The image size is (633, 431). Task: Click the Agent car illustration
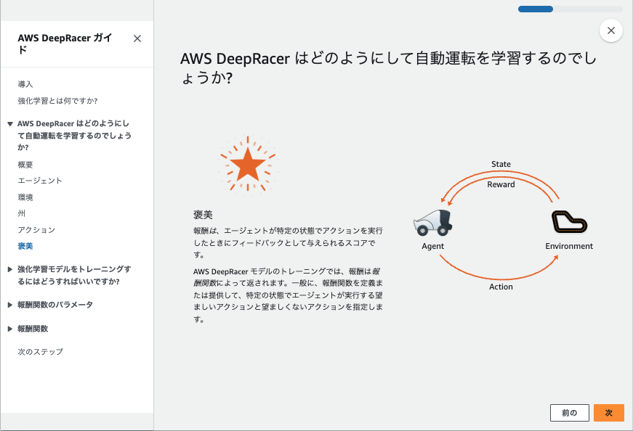coord(433,223)
